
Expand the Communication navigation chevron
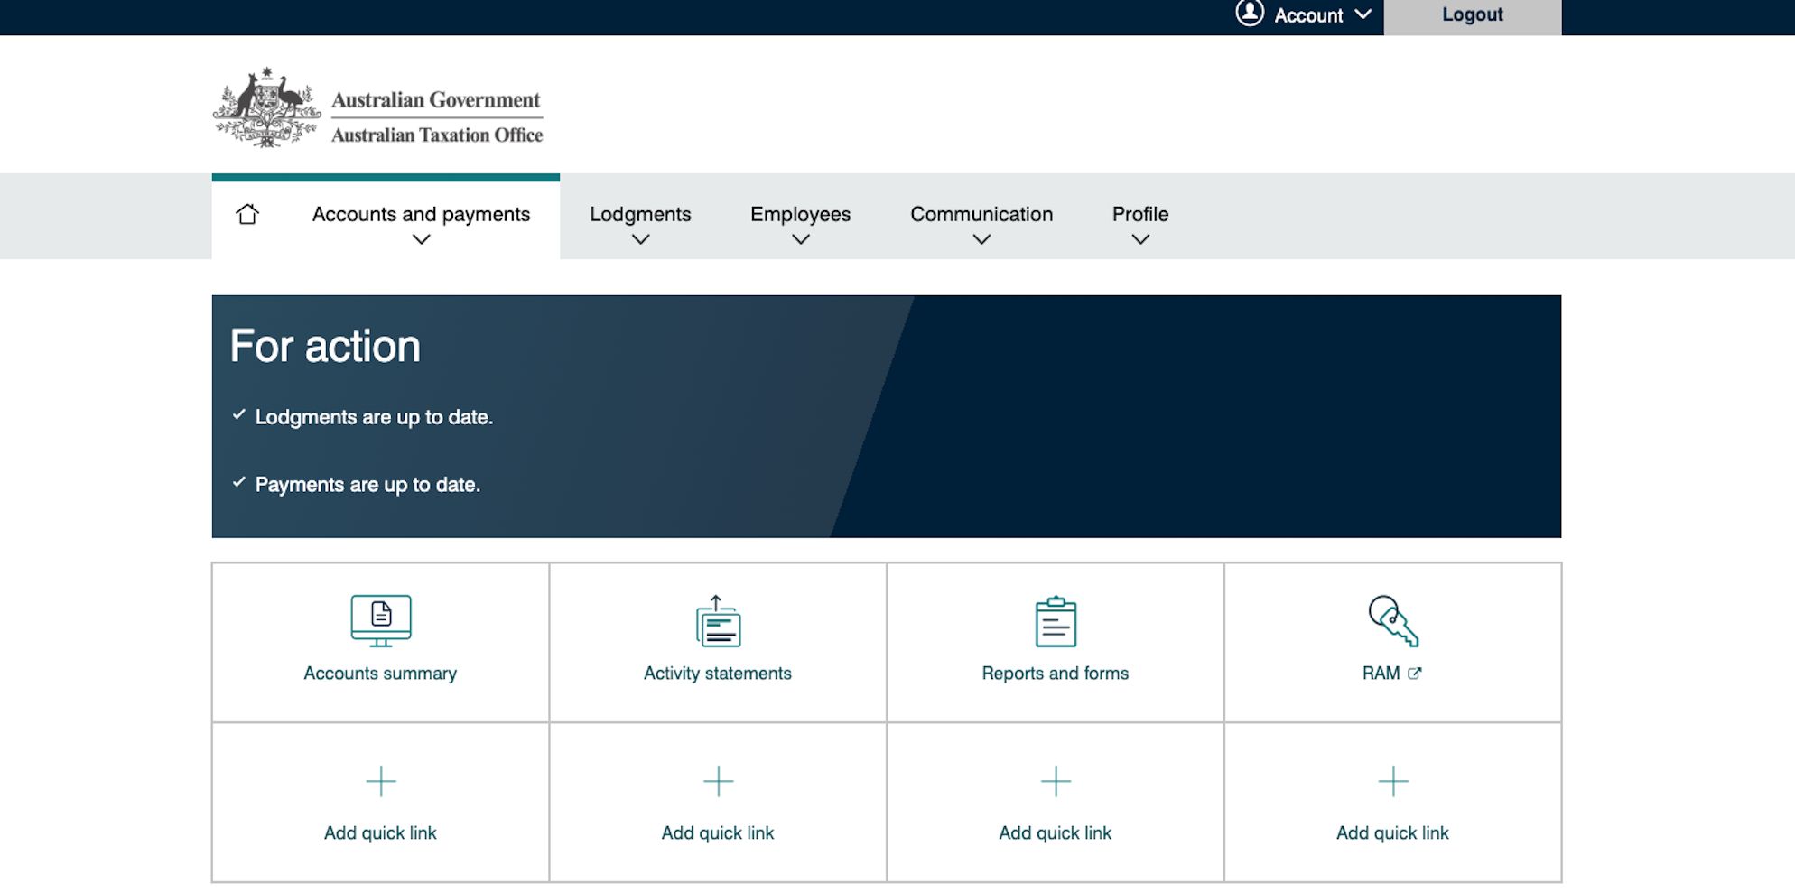[x=981, y=238]
